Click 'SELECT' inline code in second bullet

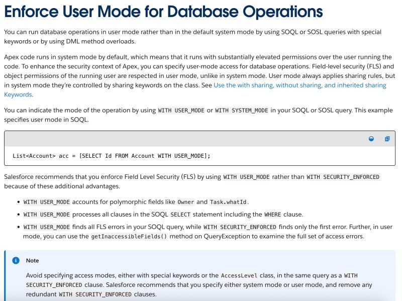coord(180,215)
